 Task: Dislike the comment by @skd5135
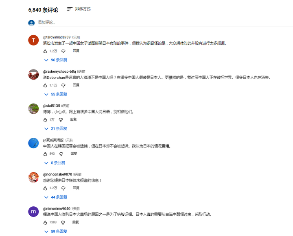[x=61, y=120]
